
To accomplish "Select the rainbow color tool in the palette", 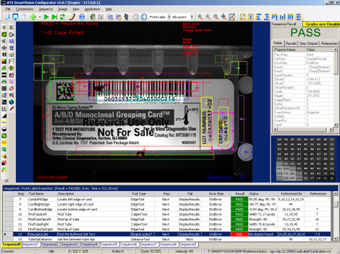I will (x=4, y=95).
